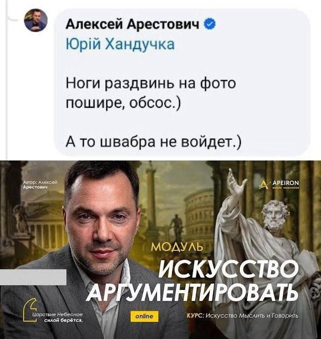This screenshot has width=321, height=339.
Task: Click the blue verified checkmark badge
Action: pos(210,24)
